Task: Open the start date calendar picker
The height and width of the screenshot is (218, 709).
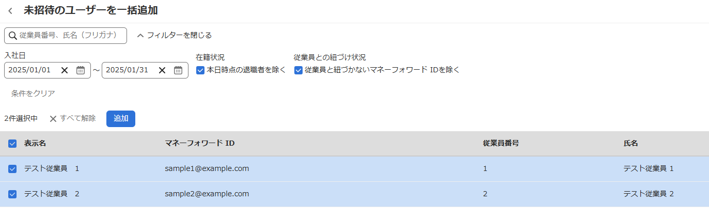Action: (x=81, y=70)
